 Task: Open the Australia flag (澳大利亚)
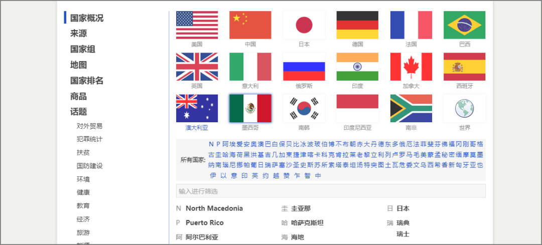coord(197,108)
